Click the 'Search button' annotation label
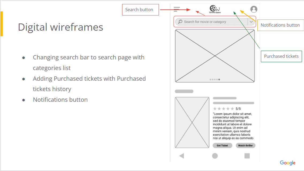 click(140, 10)
